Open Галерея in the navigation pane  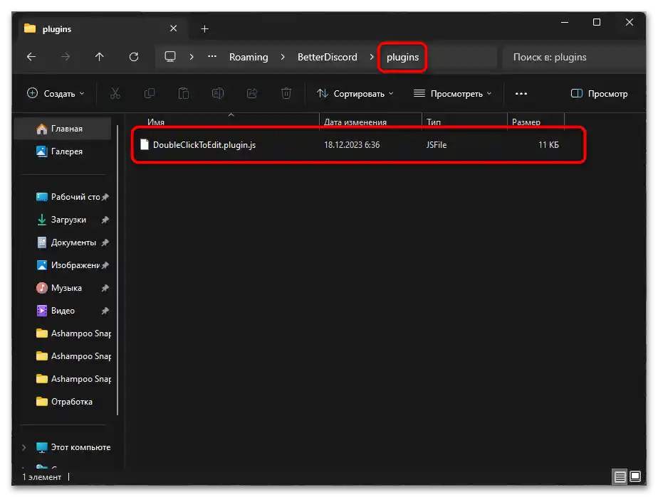(x=63, y=151)
